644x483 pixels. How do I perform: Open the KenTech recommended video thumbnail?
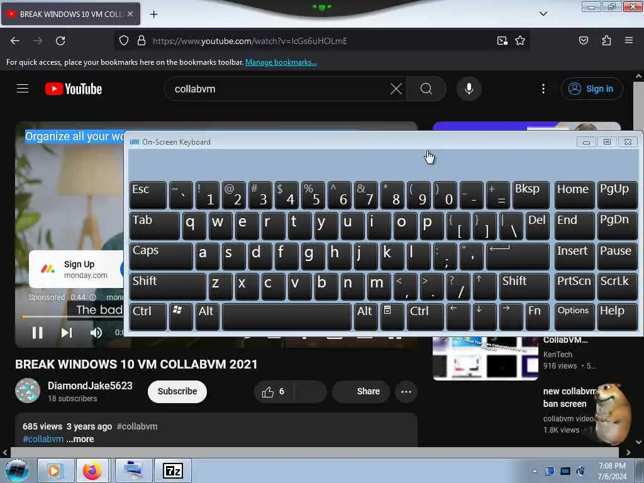pyautogui.click(x=486, y=358)
